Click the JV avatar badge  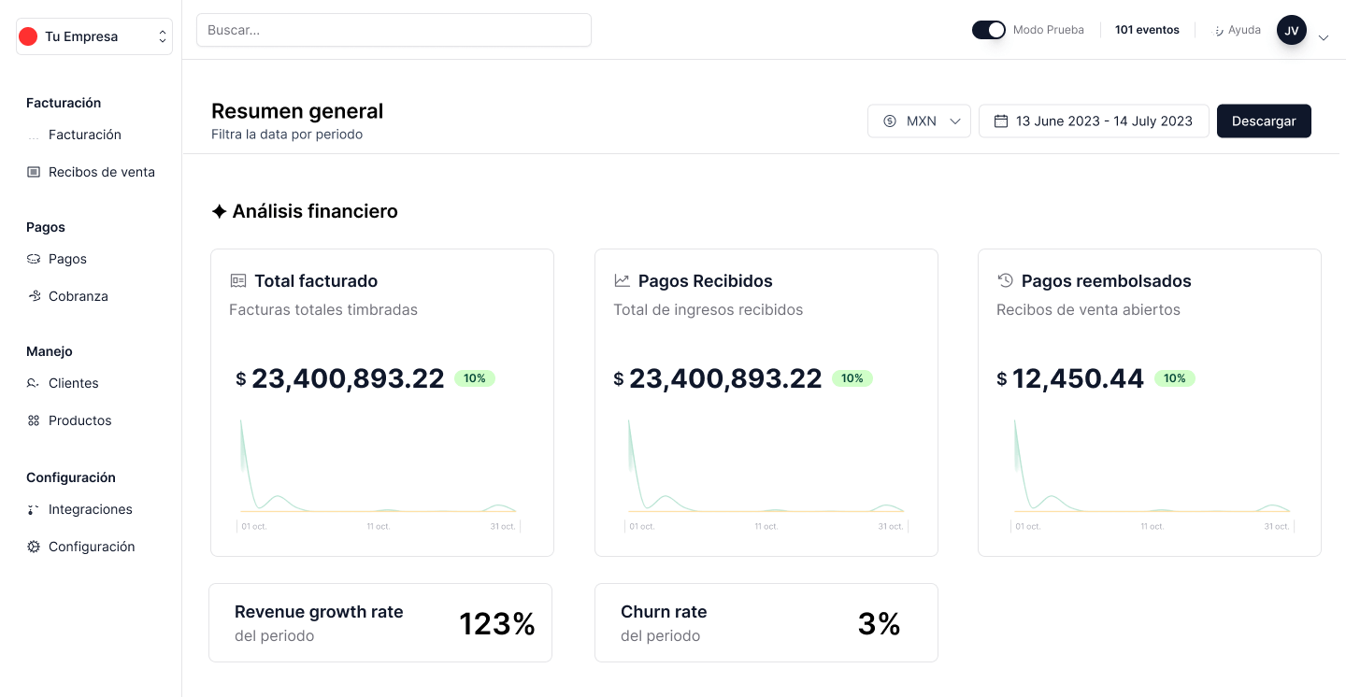coord(1292,29)
